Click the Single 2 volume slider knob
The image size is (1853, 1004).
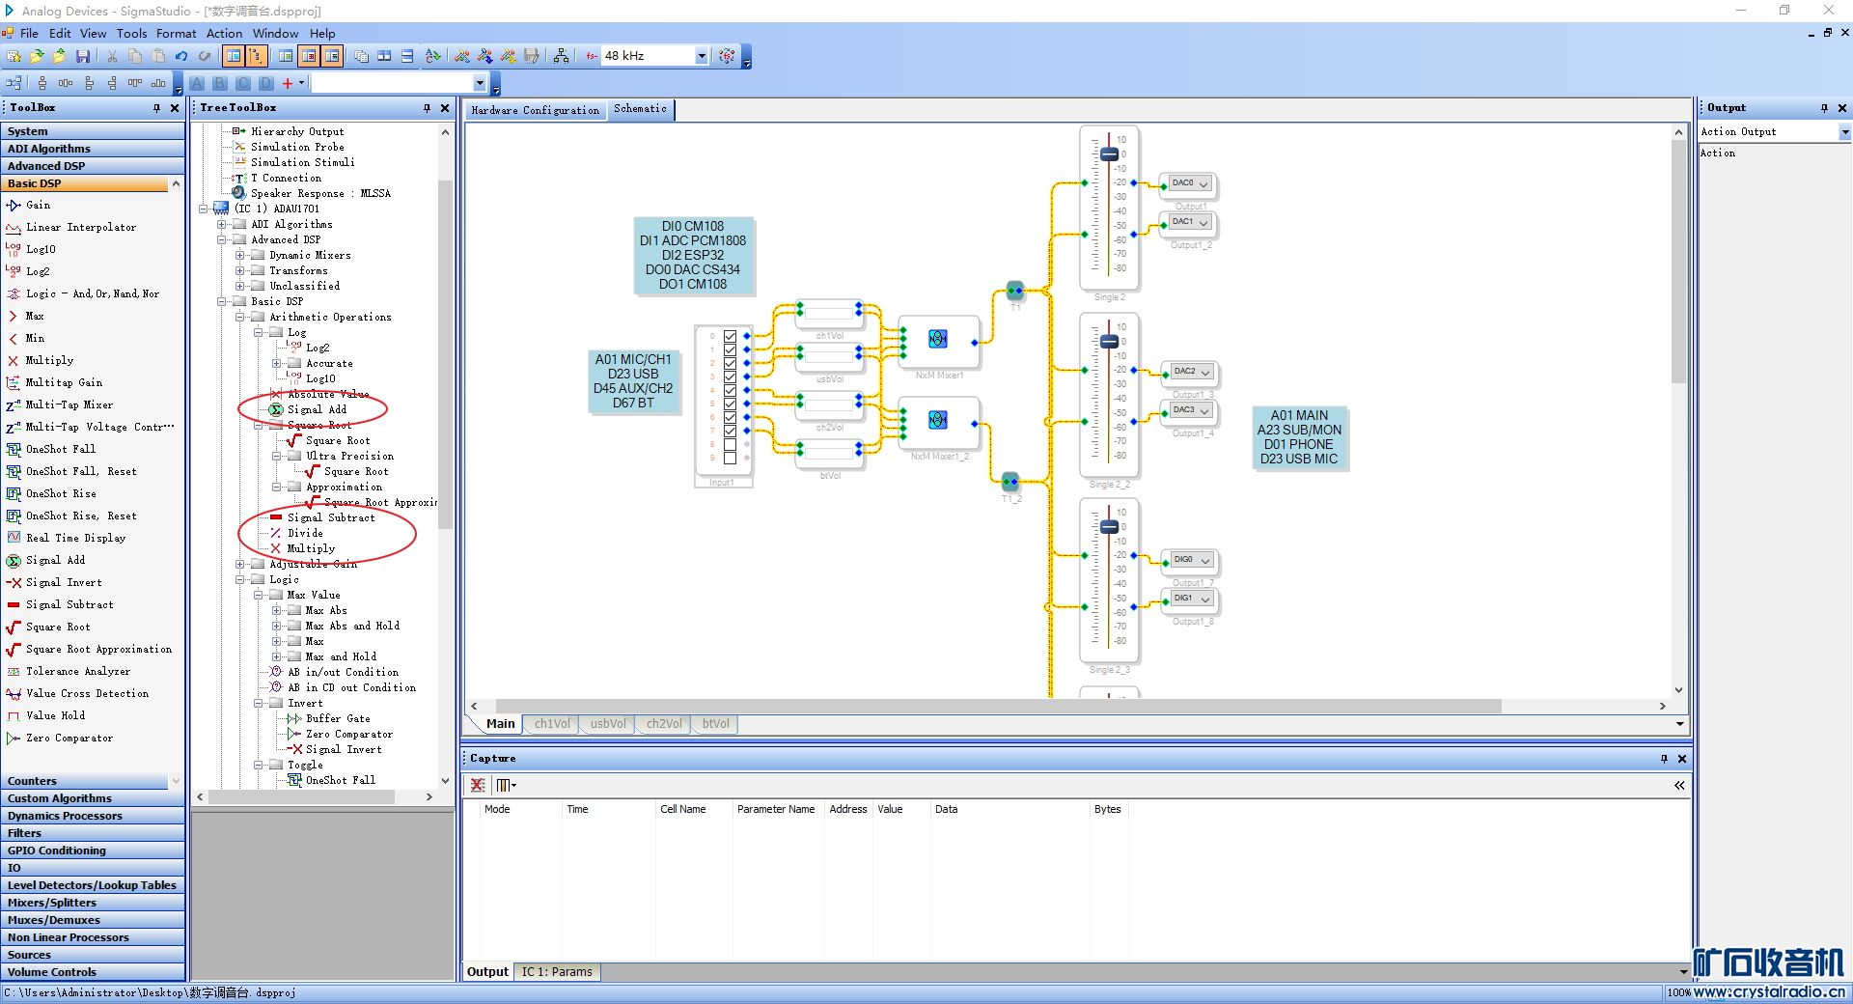click(1109, 154)
